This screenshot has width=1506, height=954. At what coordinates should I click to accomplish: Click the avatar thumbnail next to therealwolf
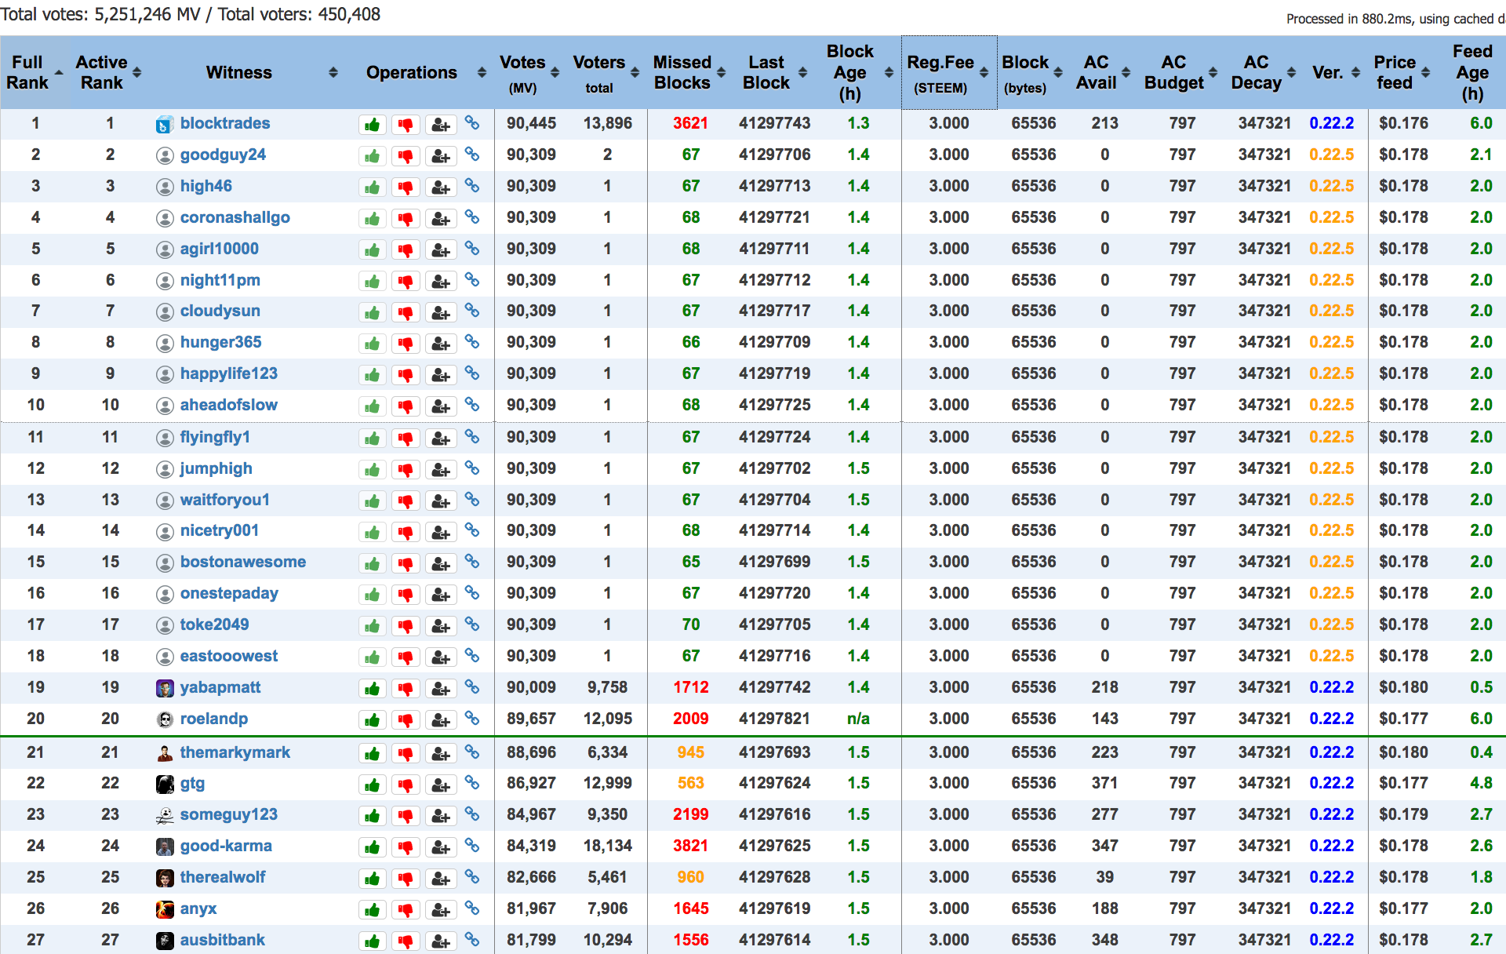pos(165,878)
